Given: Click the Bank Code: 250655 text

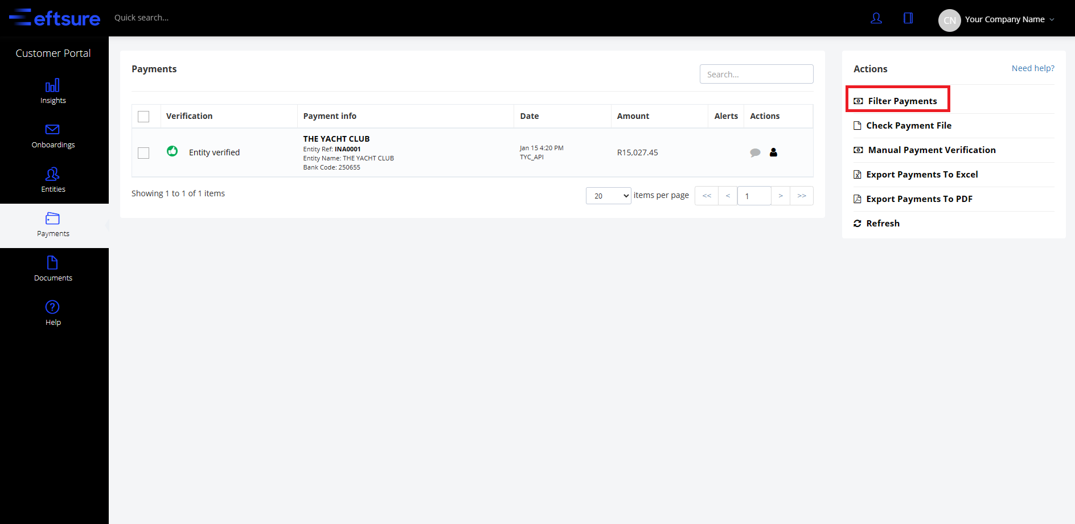Looking at the screenshot, I should click(x=331, y=167).
